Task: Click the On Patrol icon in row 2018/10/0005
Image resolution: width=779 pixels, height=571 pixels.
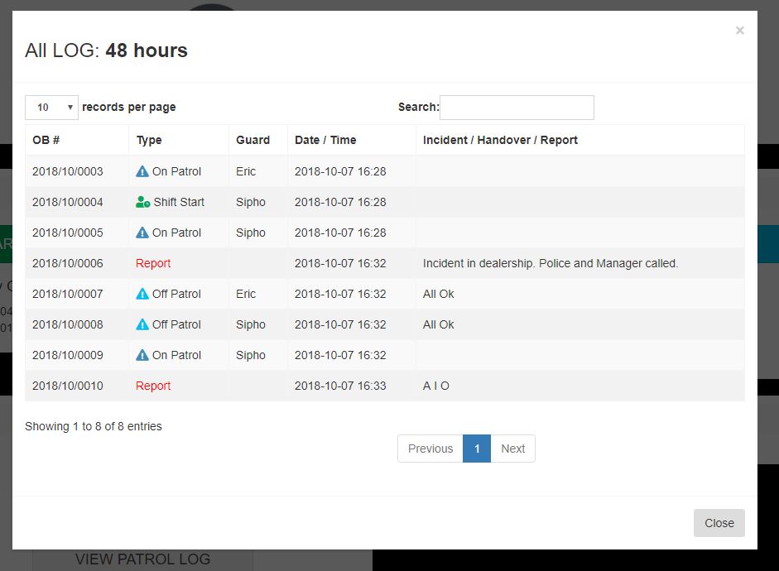Action: [142, 233]
